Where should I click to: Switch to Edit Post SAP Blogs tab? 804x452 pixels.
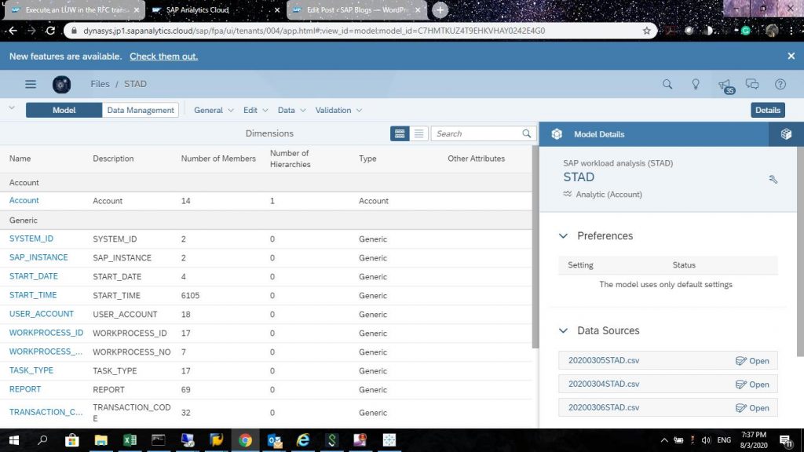point(357,10)
